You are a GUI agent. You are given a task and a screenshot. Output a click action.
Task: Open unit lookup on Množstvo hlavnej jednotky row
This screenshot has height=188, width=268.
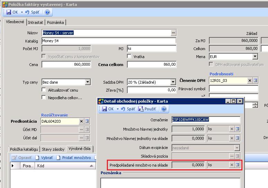point(238,129)
